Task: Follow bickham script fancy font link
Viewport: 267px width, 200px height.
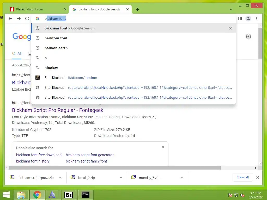Action: [86, 161]
